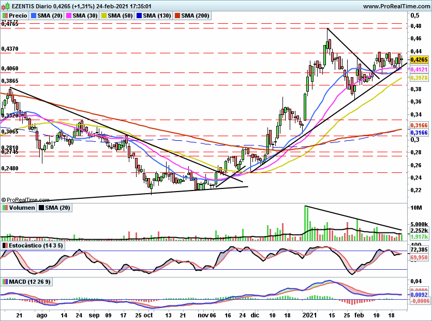Click the level label 0,3320
The width and height of the screenshot is (432, 321).
(x=10, y=115)
